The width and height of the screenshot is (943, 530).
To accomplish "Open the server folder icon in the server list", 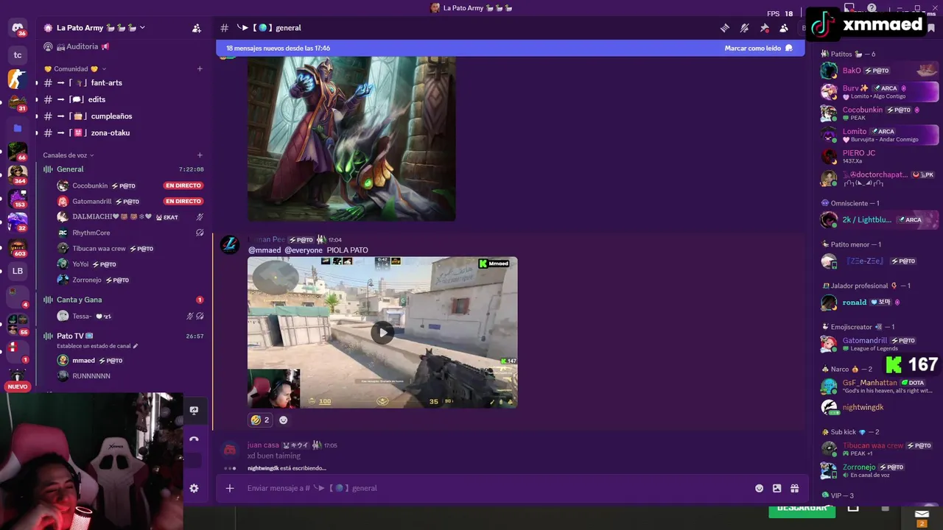I will coord(18,128).
